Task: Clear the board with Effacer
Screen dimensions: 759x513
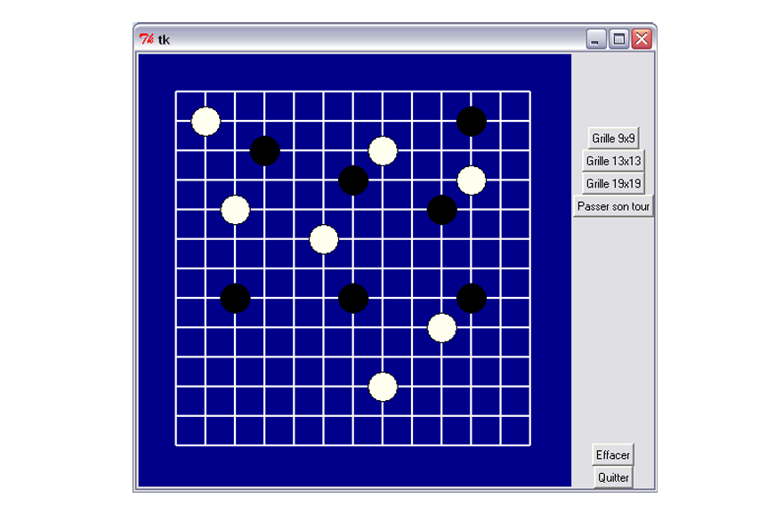Action: pyautogui.click(x=613, y=454)
